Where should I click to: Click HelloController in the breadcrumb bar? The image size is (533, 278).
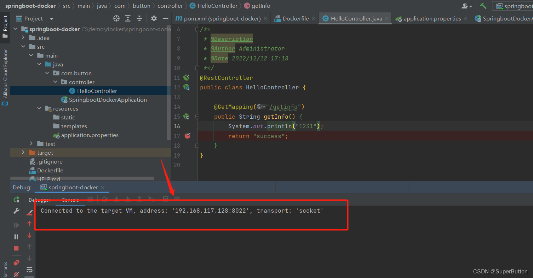217,6
